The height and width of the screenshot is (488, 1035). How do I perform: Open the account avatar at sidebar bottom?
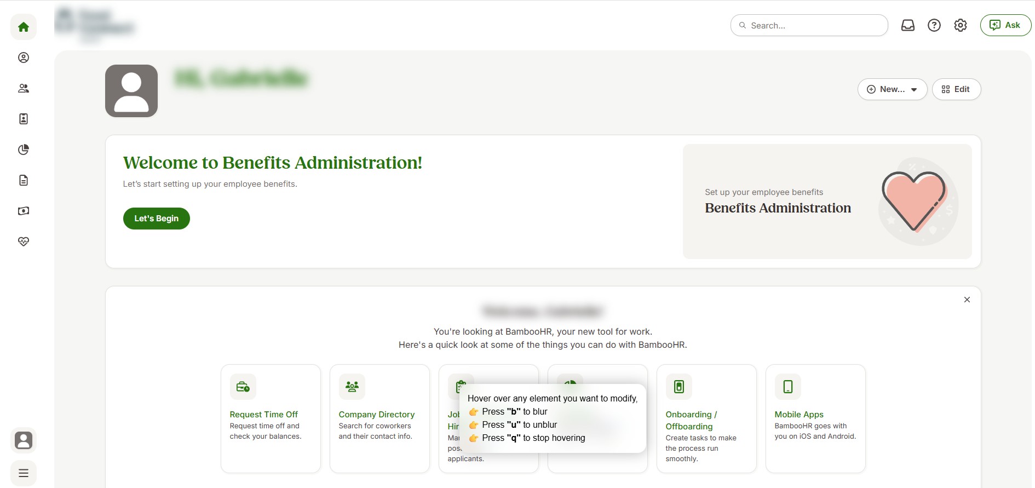click(24, 440)
